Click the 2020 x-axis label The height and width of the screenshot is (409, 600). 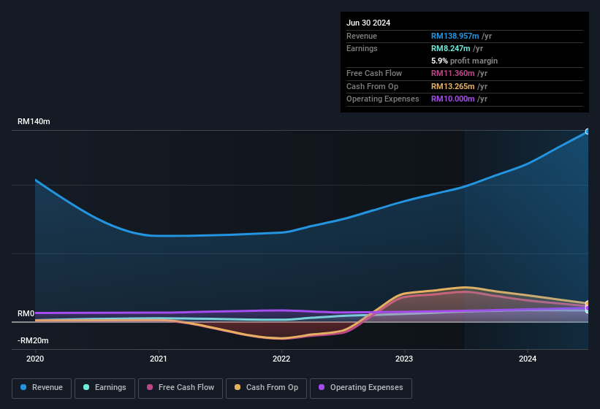[35, 359]
